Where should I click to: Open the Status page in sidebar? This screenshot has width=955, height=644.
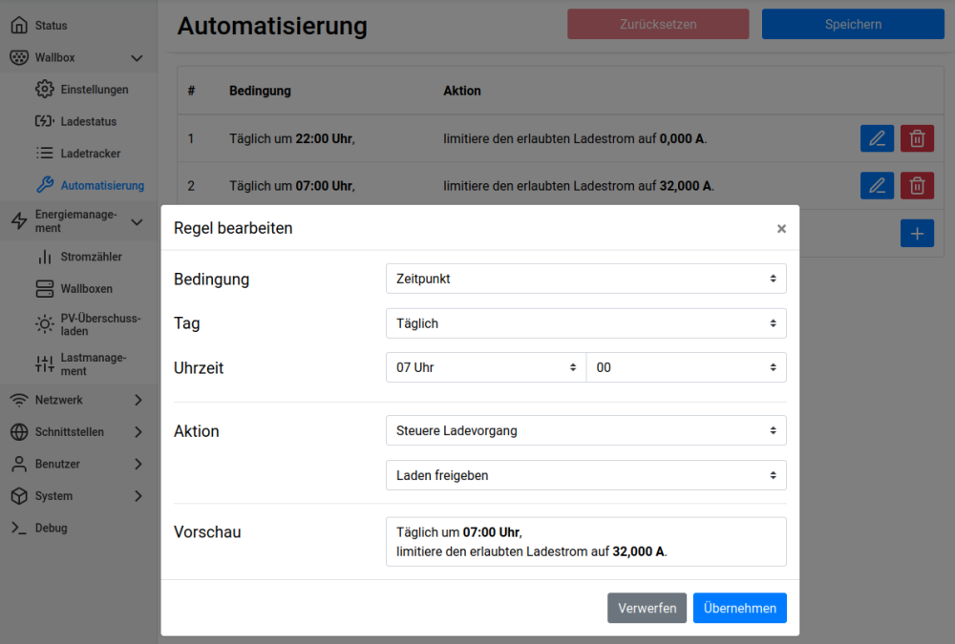pyautogui.click(x=51, y=26)
